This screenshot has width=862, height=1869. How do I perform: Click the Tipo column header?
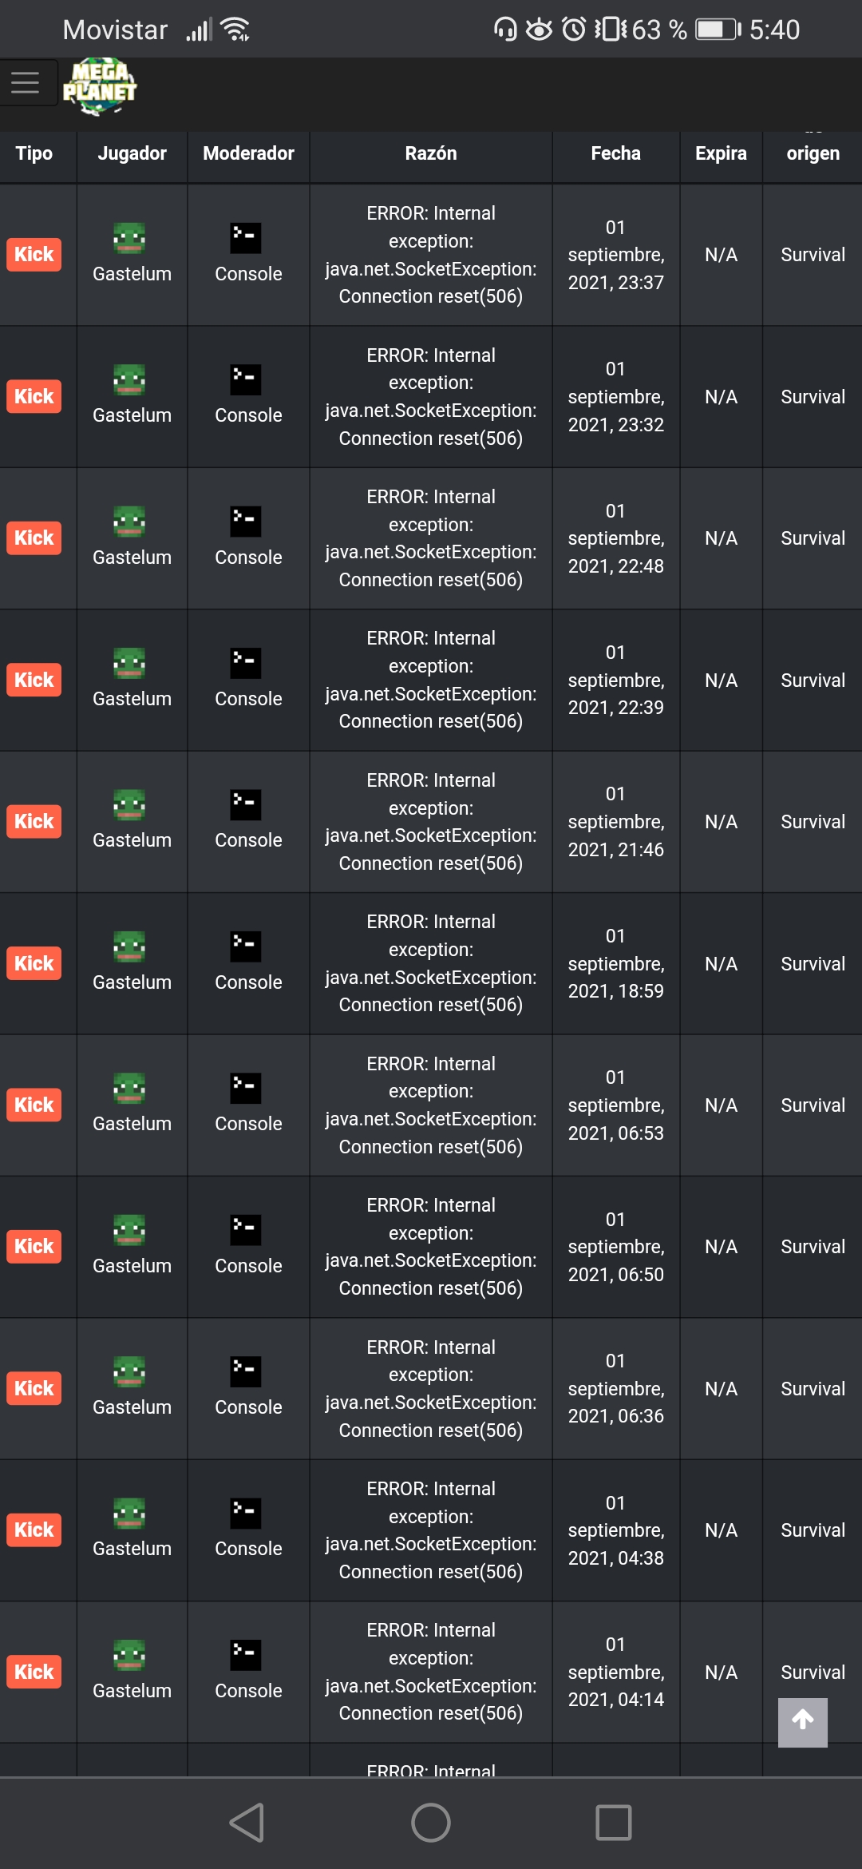coord(34,153)
